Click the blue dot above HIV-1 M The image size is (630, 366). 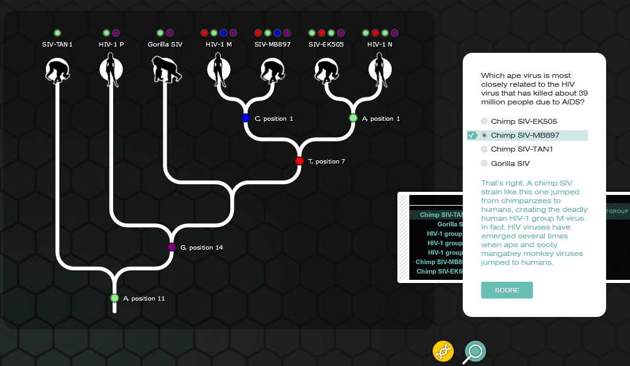click(224, 33)
